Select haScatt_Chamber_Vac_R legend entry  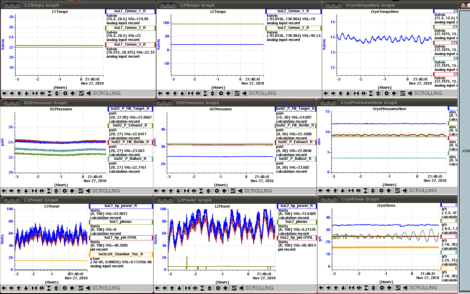121,254
